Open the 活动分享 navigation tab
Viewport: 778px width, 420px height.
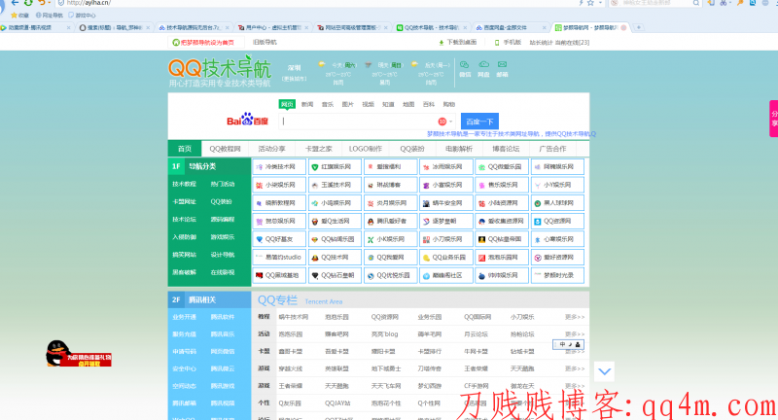click(x=271, y=149)
